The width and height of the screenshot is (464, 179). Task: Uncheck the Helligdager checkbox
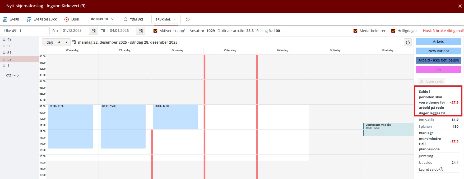pyautogui.click(x=393, y=31)
